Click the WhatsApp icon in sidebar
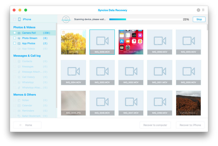This screenshot has width=218, height=146. pyautogui.click(x=19, y=82)
